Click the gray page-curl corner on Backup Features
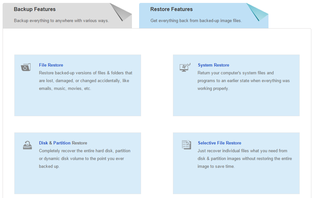Image resolution: width=313 pixels, height=198 pixels. (x=120, y=12)
